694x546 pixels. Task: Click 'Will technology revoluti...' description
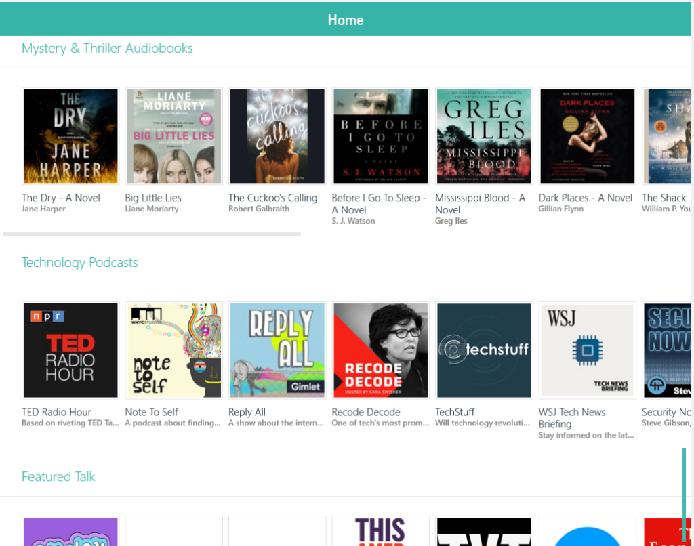point(483,423)
